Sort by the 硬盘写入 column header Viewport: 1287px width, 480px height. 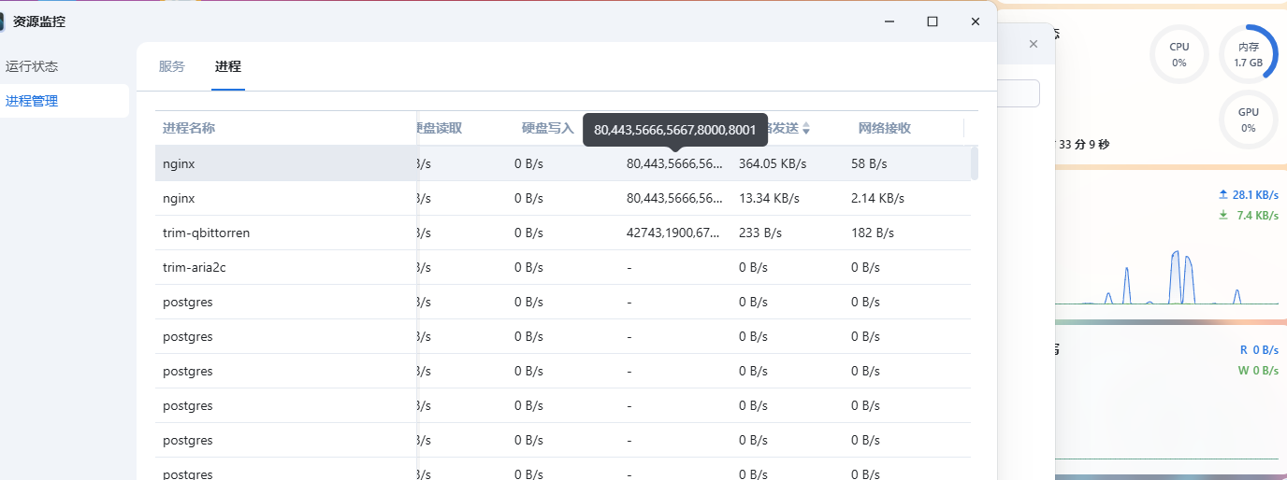547,128
